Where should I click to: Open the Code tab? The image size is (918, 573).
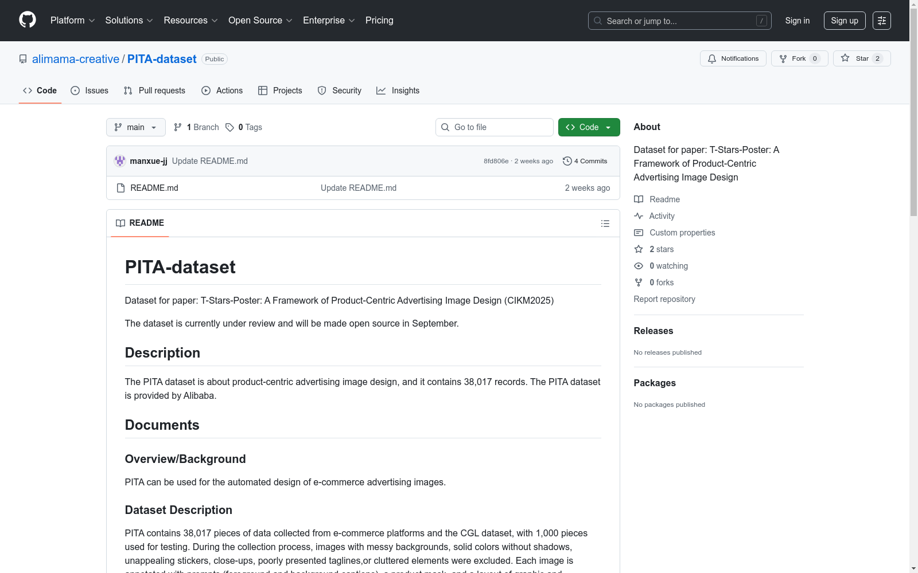40,91
